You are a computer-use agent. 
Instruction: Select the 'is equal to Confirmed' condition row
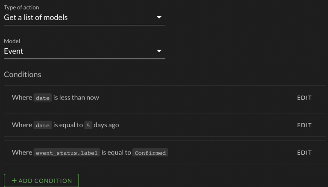(165, 152)
